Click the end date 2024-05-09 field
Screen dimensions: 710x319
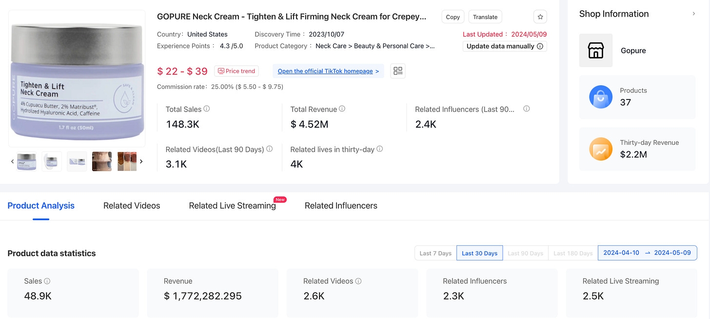(672, 253)
